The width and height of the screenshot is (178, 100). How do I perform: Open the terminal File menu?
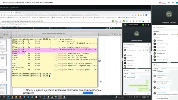pyautogui.click(x=13, y=35)
